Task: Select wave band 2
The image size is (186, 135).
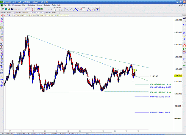Action: coord(54,10)
